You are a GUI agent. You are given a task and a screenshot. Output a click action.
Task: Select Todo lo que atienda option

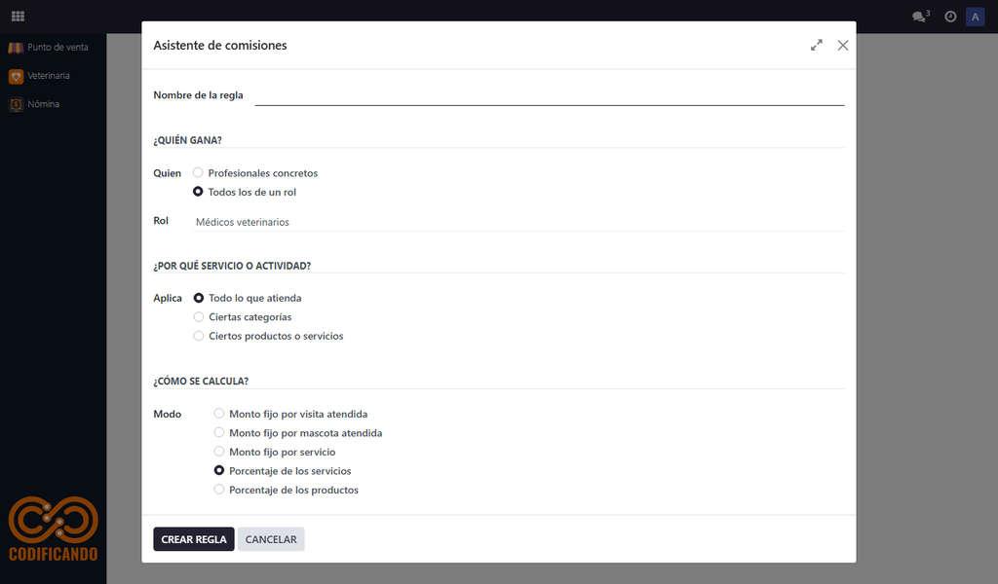pos(199,298)
